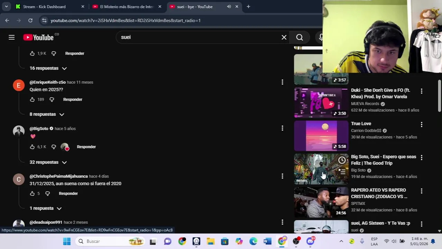Image resolution: width=442 pixels, height=249 pixels.
Task: Open Discord from the taskbar
Action: coord(310,241)
